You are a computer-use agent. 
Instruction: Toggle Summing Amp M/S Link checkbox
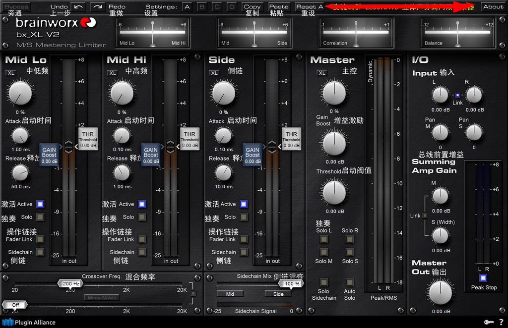point(425,216)
